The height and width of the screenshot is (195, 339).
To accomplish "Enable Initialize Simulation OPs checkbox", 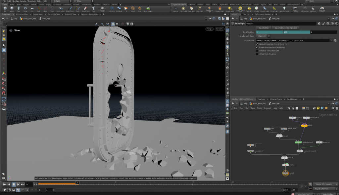I will tap(257, 51).
